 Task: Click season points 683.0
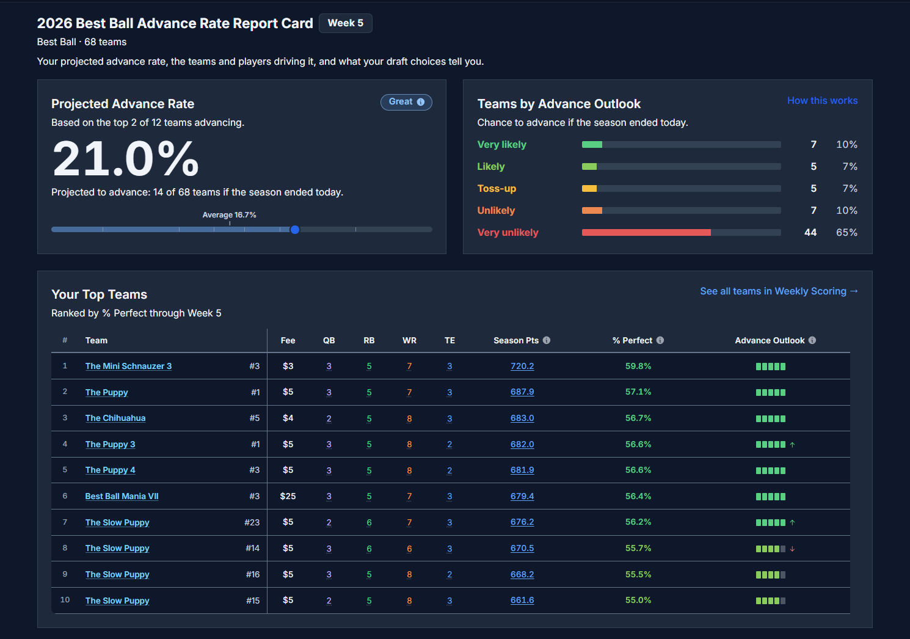(x=522, y=418)
